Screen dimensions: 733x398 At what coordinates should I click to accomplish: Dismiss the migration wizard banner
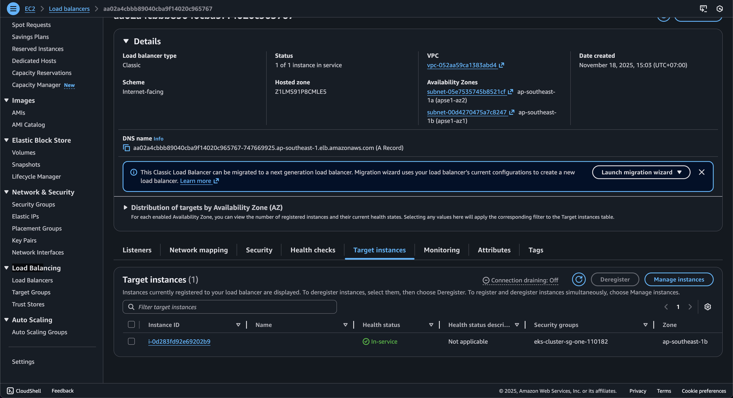coord(701,172)
